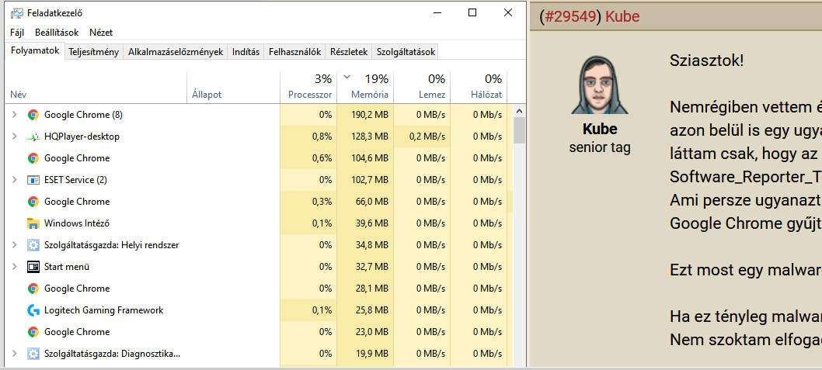Click Szolgáltatásgazda: Diagnosztika gear icon
822x370 pixels.
(x=33, y=354)
